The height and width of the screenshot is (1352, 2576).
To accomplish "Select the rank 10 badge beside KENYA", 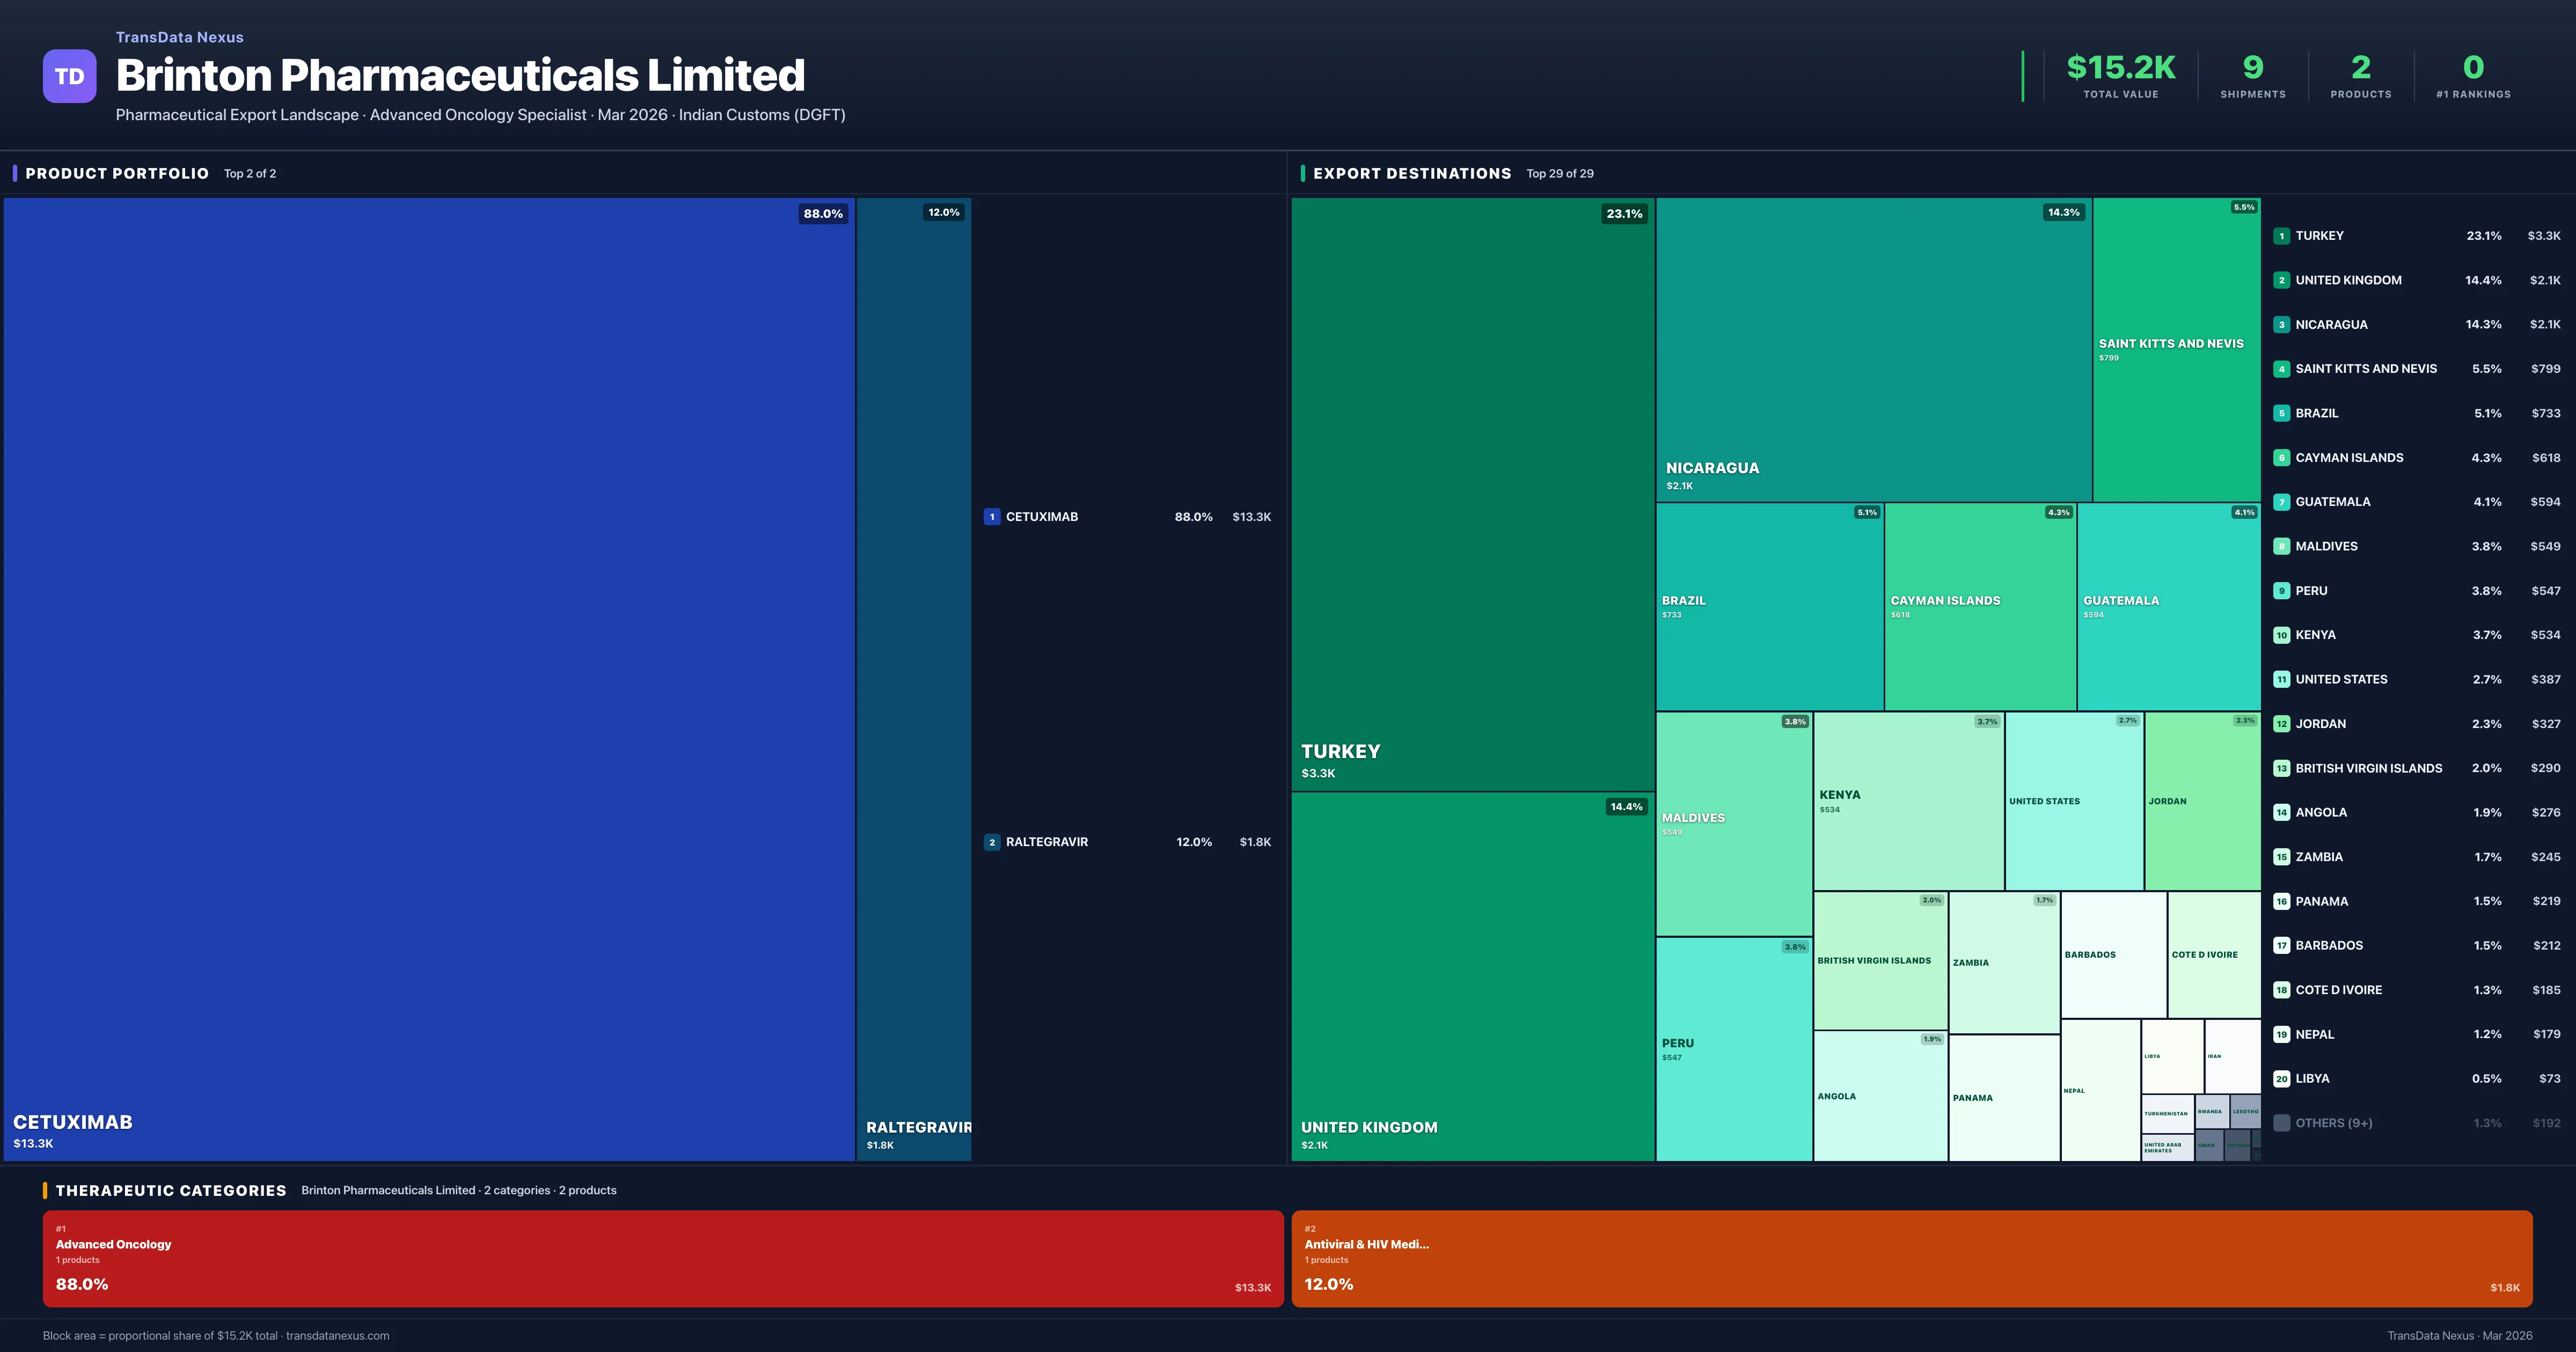I will click(2282, 635).
